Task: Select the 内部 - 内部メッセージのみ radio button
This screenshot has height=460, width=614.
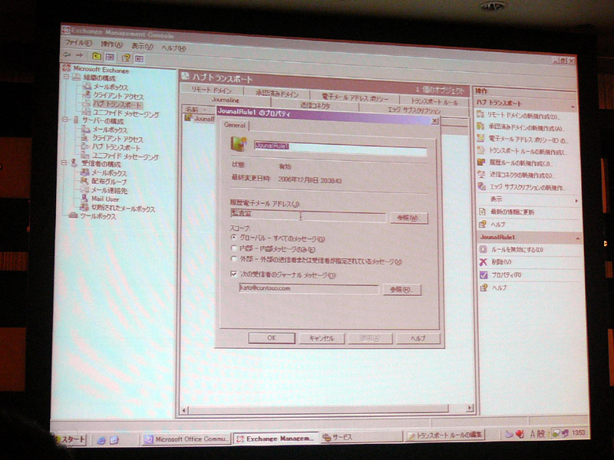Action: click(x=234, y=248)
